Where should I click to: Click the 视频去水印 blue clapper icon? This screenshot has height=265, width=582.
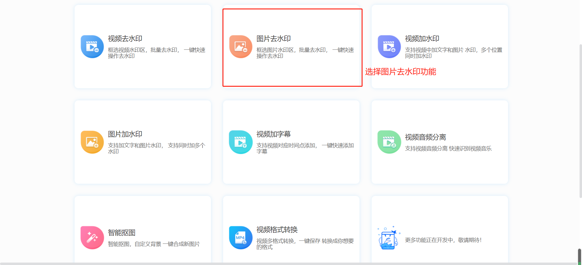(92, 47)
